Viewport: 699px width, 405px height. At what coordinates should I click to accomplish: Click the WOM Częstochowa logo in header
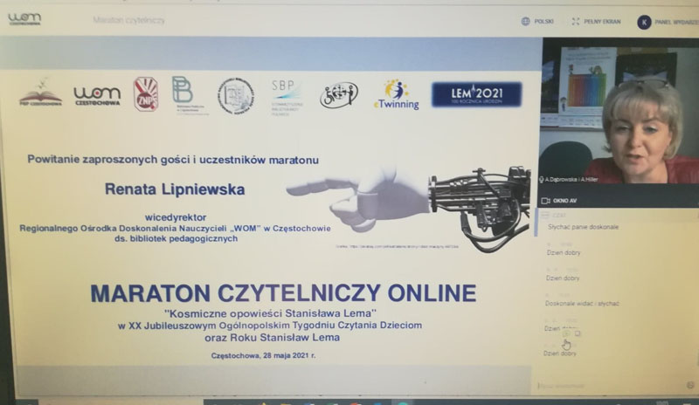(24, 18)
